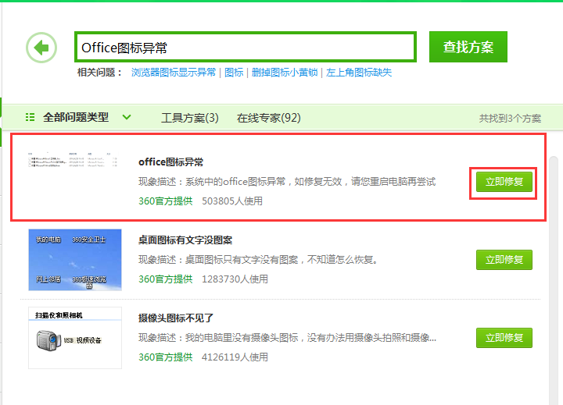
Task: Click the list icon beside 全部问题类型
Action: pos(30,117)
